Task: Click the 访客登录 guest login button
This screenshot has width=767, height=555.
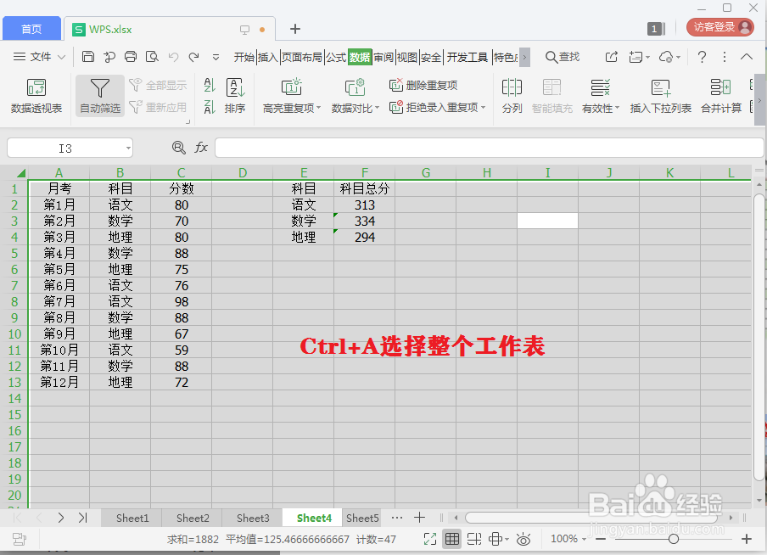Action: [x=720, y=27]
